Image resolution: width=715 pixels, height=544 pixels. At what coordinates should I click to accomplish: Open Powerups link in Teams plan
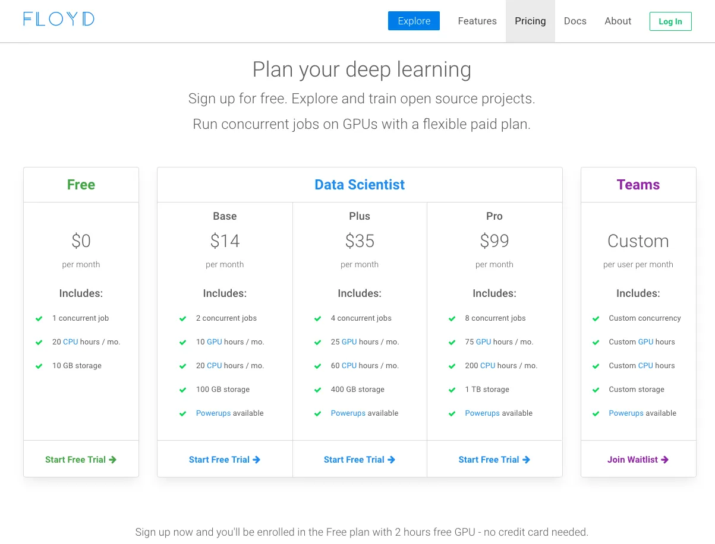[x=626, y=413]
